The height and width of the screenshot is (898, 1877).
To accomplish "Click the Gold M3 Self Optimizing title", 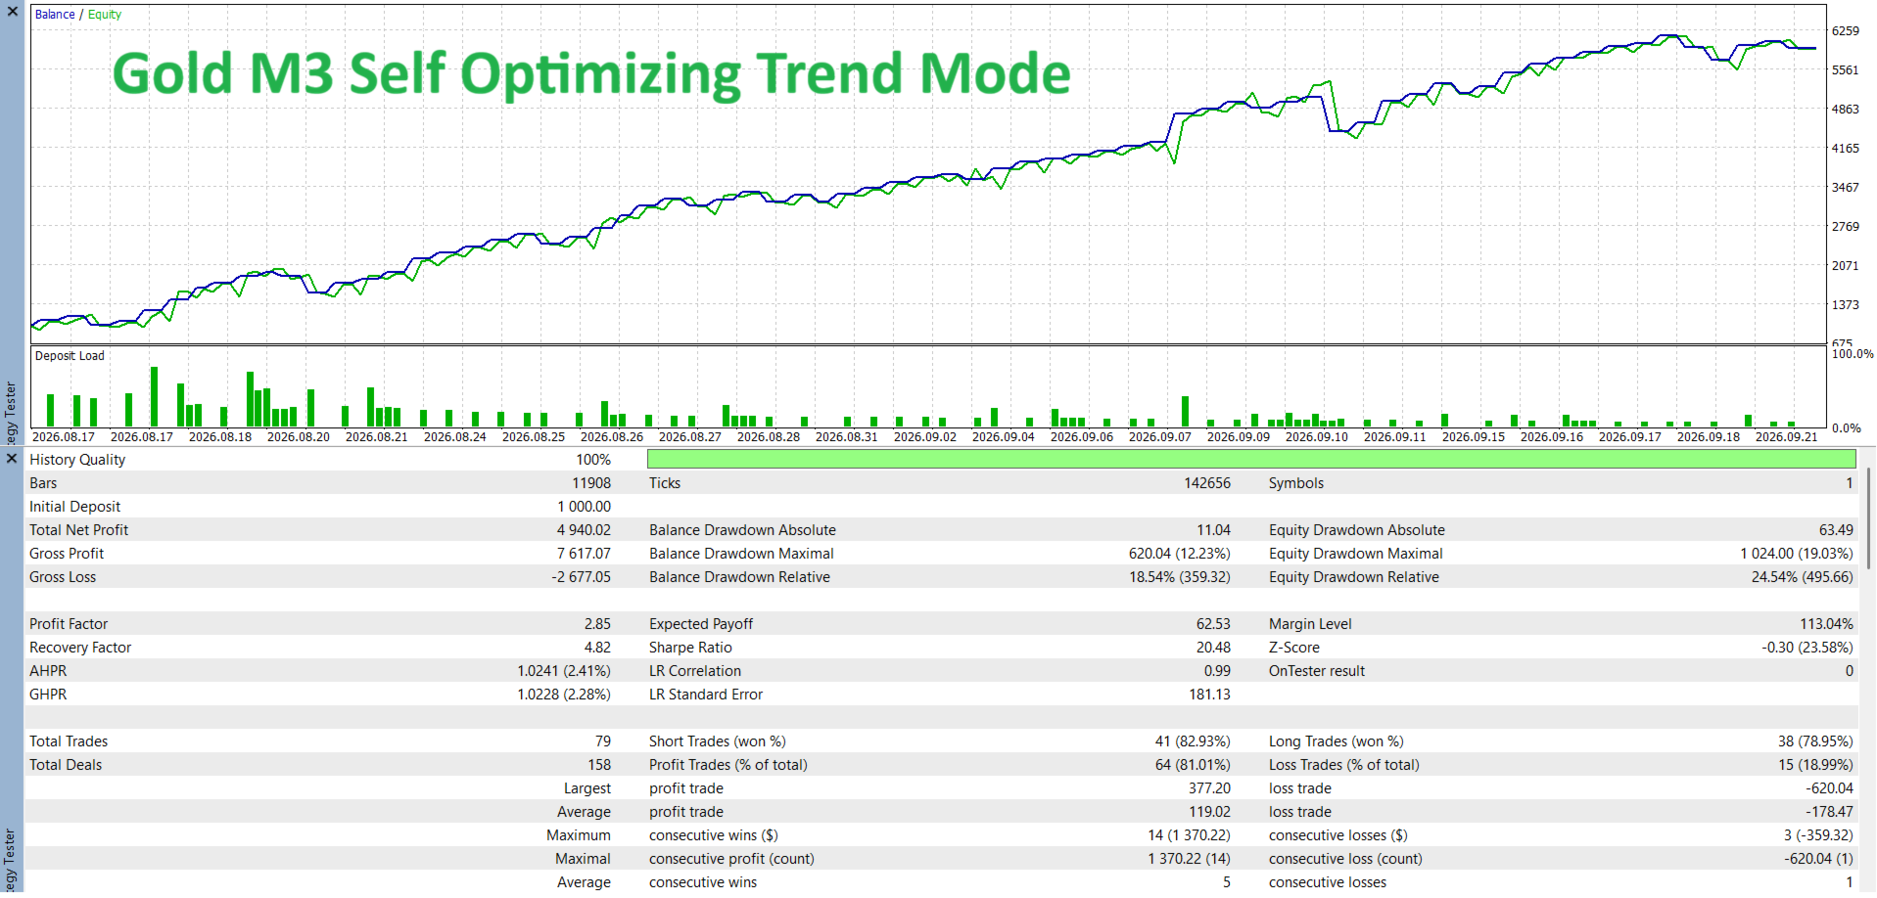I will [591, 74].
